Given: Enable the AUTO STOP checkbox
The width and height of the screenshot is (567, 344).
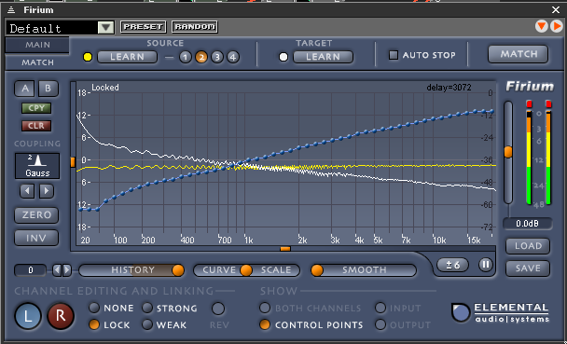Looking at the screenshot, I should [x=394, y=55].
